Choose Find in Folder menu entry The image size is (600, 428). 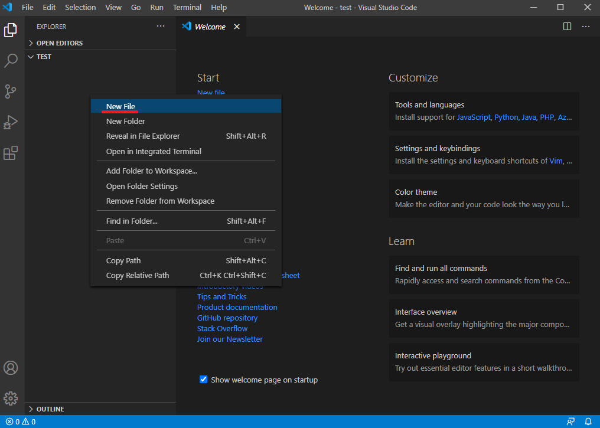[x=186, y=221]
